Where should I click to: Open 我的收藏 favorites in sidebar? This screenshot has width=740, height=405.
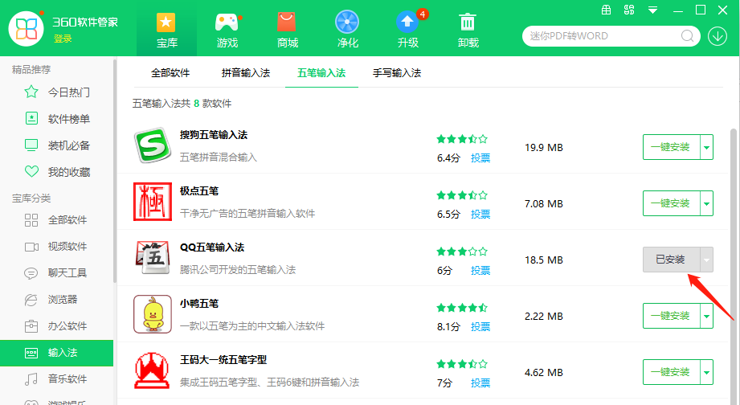[x=57, y=172]
